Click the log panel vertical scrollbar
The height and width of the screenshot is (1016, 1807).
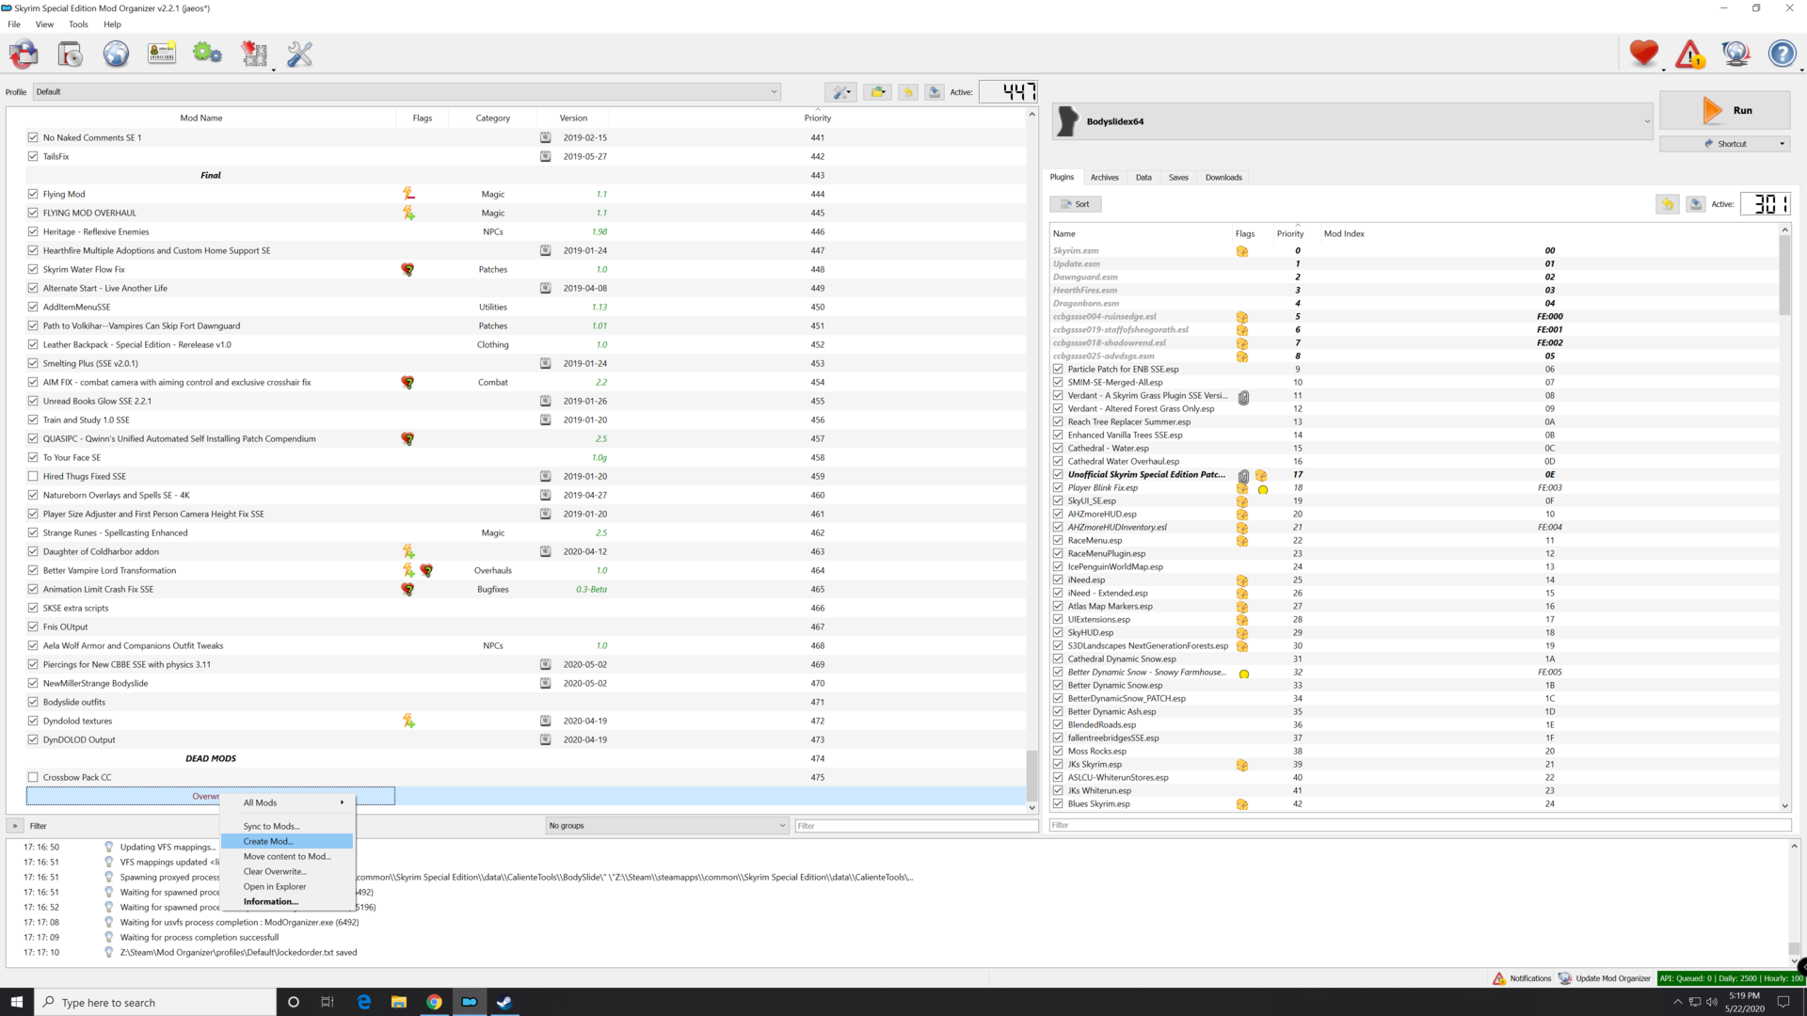click(x=1794, y=903)
